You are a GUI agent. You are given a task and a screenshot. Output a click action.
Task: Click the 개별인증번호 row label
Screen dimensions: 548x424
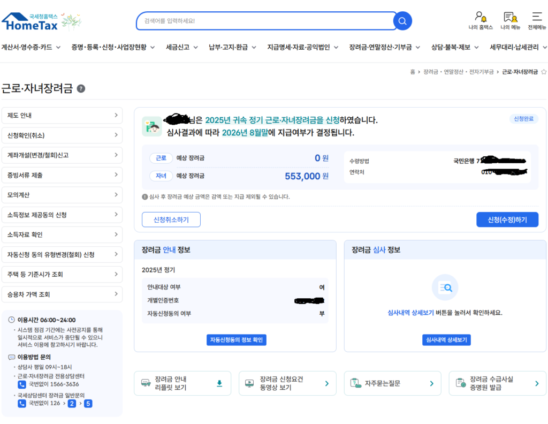coord(163,301)
